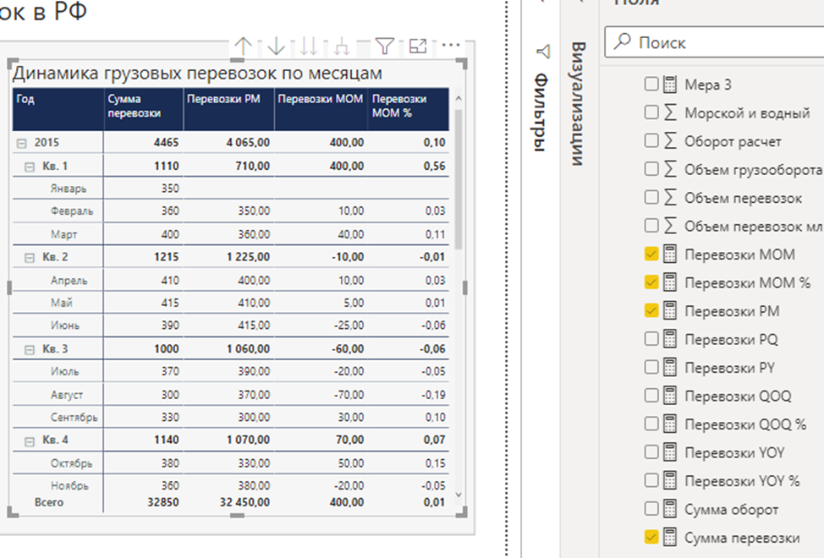The width and height of the screenshot is (824, 558).
Task: Click the calculator icon beside Перевозки PY
Action: pos(670,368)
